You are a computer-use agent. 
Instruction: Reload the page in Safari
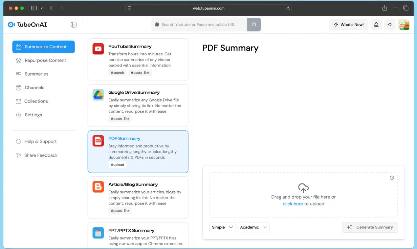click(288, 8)
